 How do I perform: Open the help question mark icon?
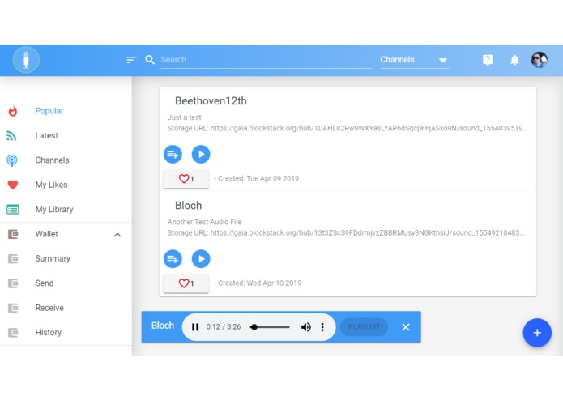click(x=488, y=60)
